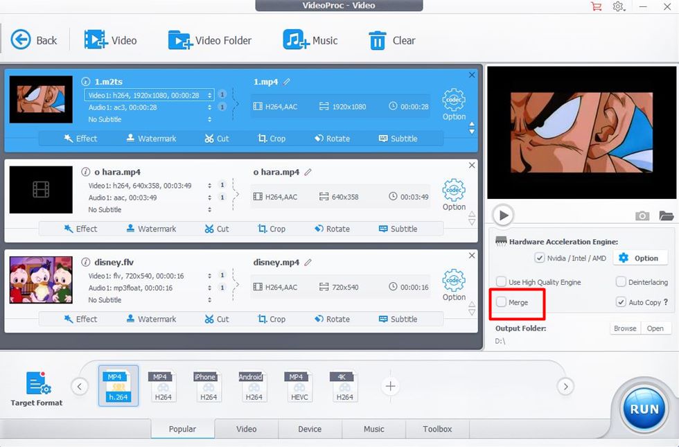Switch to the Video tab

247,429
